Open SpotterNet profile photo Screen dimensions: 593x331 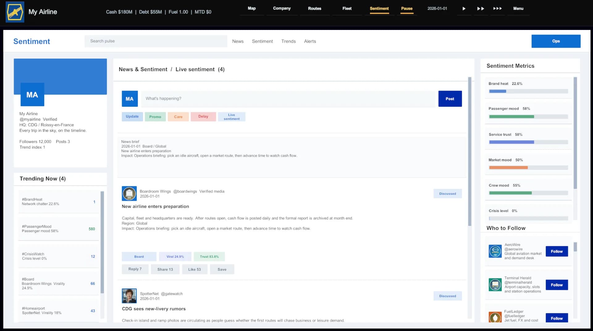[129, 296]
